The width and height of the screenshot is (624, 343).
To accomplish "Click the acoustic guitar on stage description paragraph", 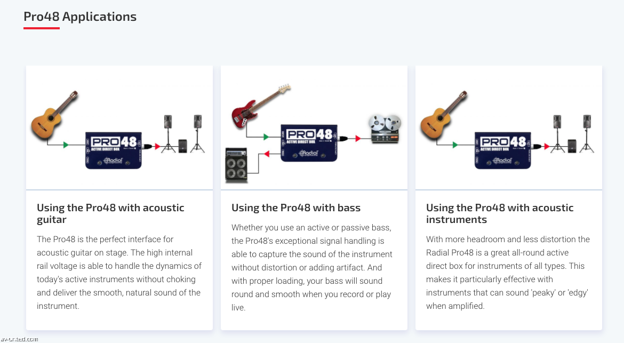I will [x=118, y=273].
